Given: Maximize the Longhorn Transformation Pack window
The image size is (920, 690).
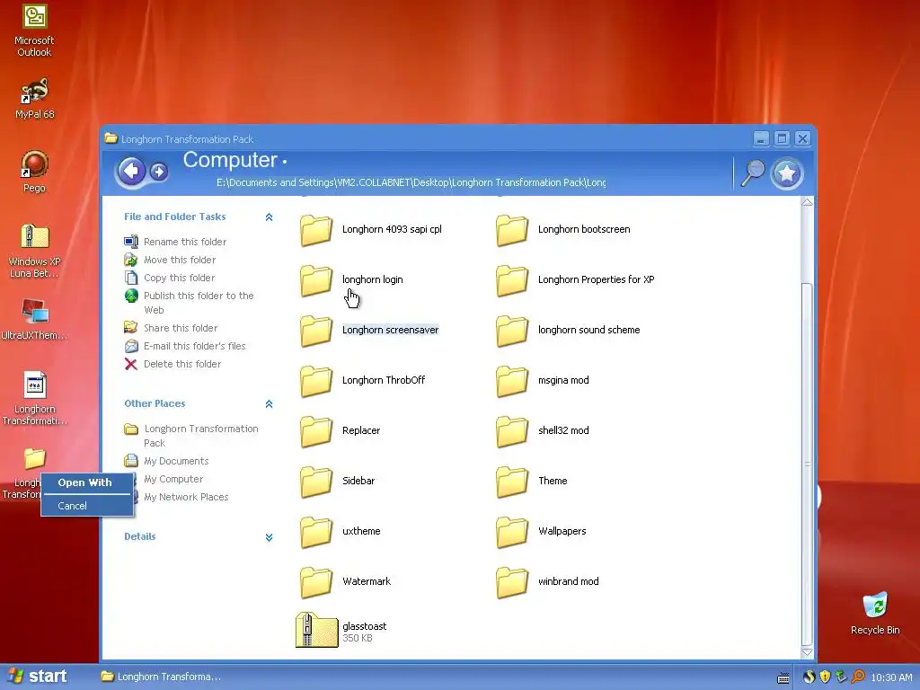Looking at the screenshot, I should point(782,139).
